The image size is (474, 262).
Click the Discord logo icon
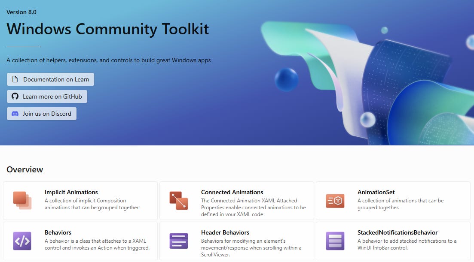coord(15,114)
